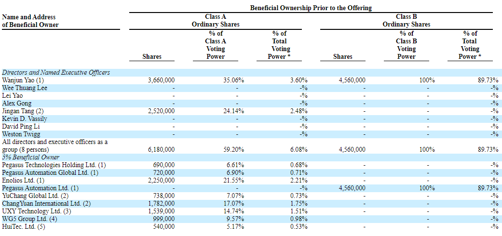Click the '3,660,000' Class A shares value
502x236 pixels.
coord(162,80)
